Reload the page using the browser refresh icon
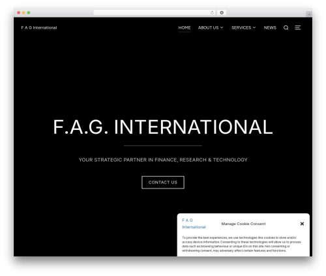Viewport: 326px width, 276px height. (x=212, y=12)
